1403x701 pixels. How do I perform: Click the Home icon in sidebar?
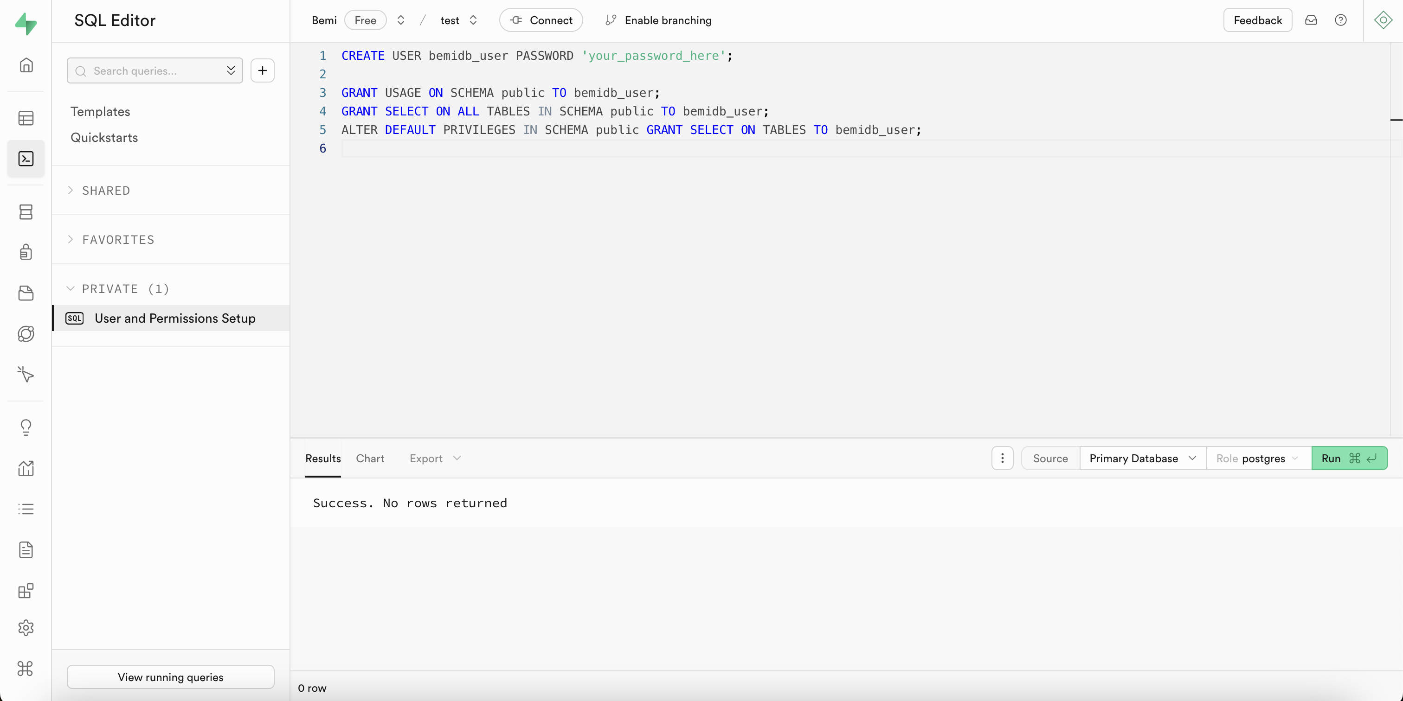pyautogui.click(x=26, y=65)
